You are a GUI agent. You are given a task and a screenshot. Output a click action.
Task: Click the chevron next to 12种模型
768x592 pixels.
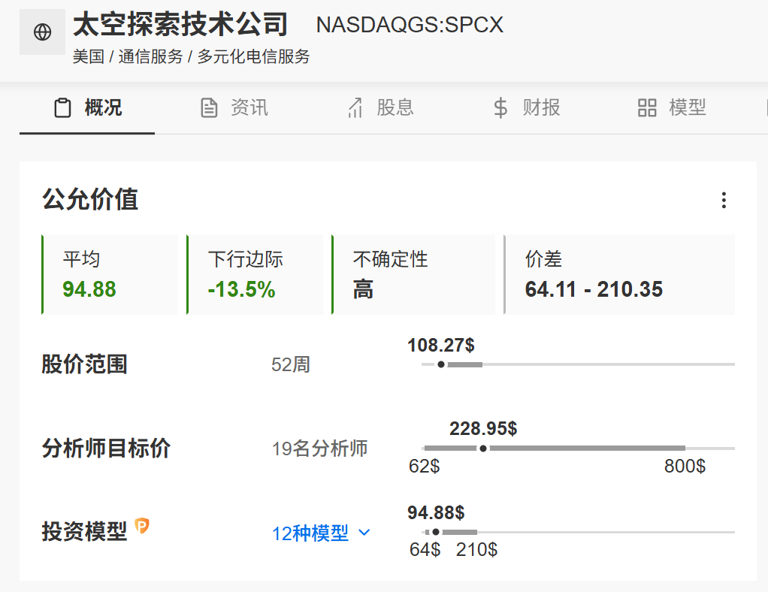[x=364, y=532]
